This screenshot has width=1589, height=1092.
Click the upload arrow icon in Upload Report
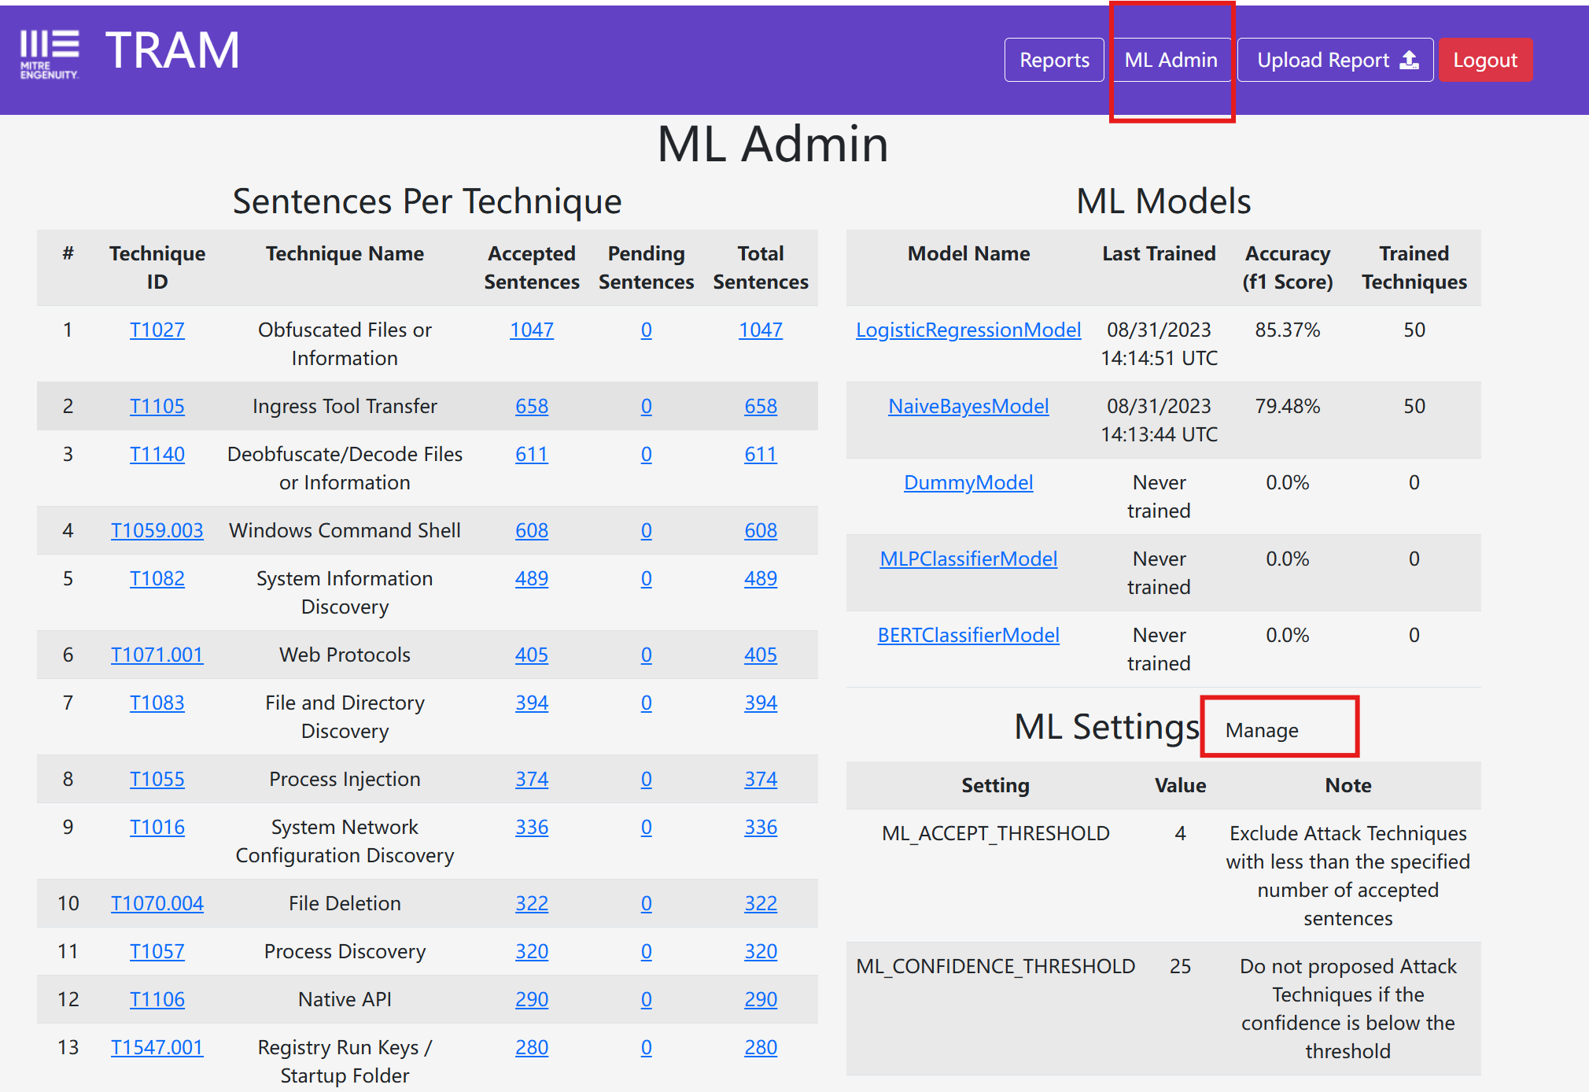click(x=1410, y=60)
